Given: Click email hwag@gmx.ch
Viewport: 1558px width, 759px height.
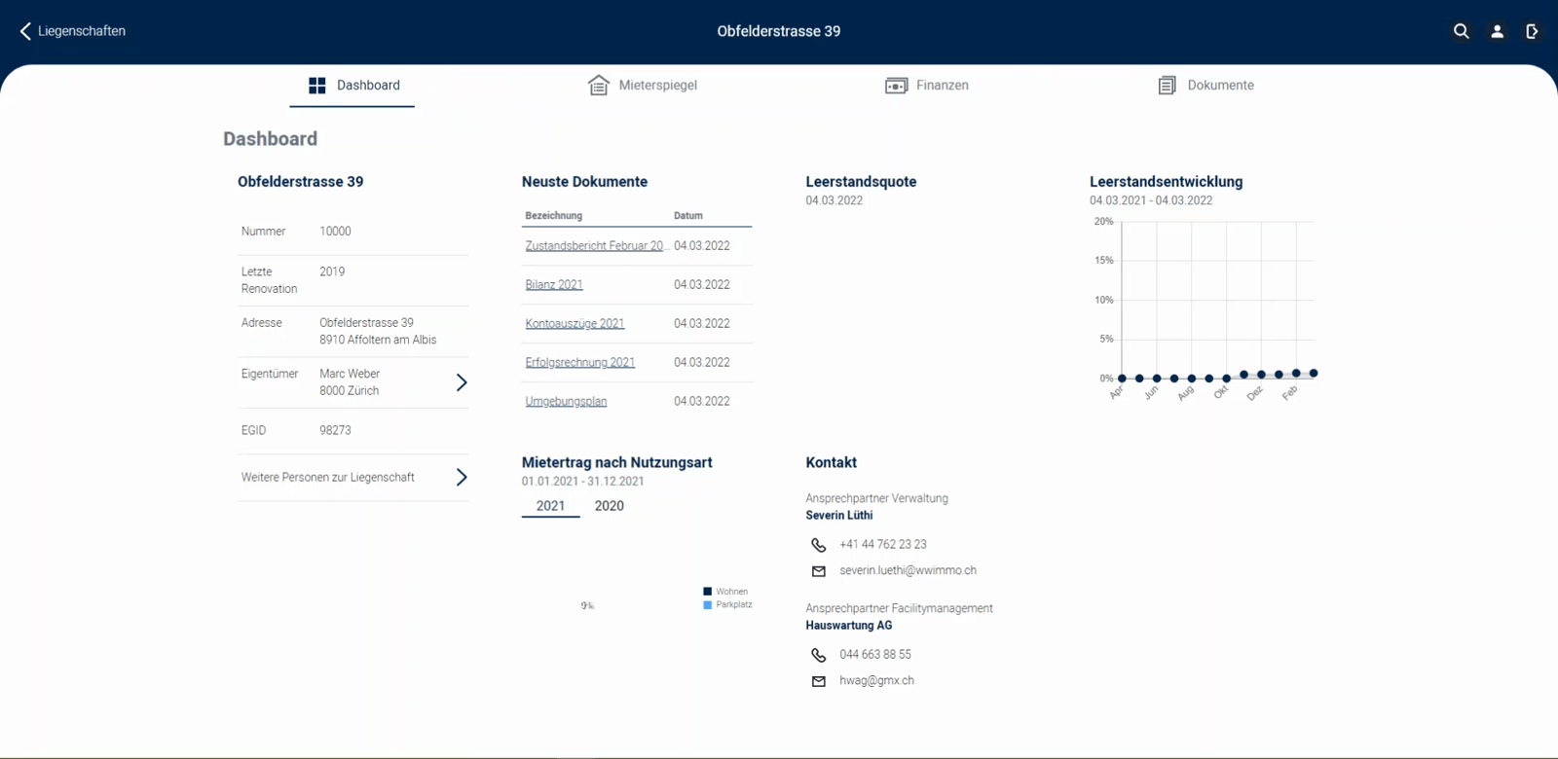Looking at the screenshot, I should click(x=876, y=681).
